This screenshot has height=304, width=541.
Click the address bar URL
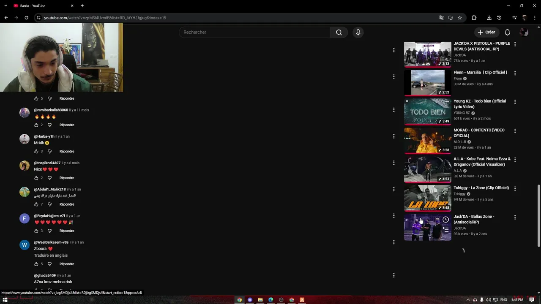click(x=105, y=18)
